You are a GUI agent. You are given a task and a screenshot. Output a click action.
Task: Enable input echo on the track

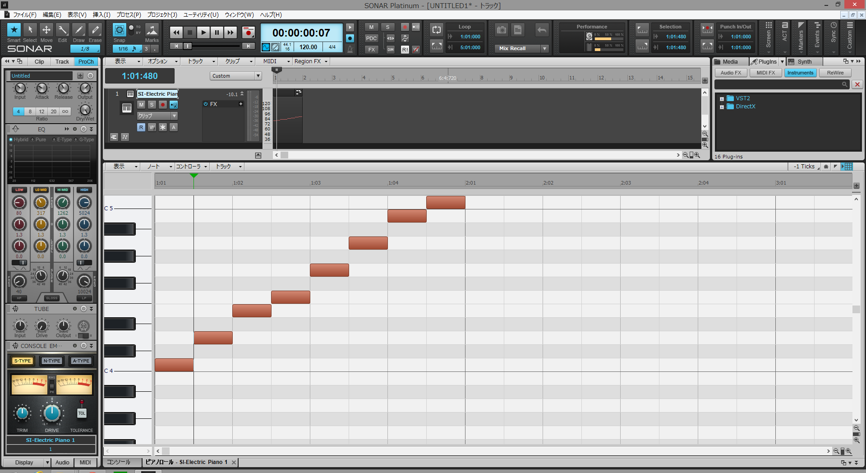(x=174, y=105)
